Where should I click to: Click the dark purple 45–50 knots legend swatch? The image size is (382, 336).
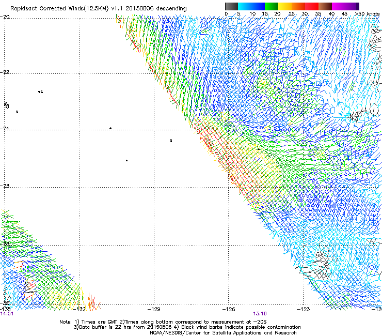coord(352,6)
